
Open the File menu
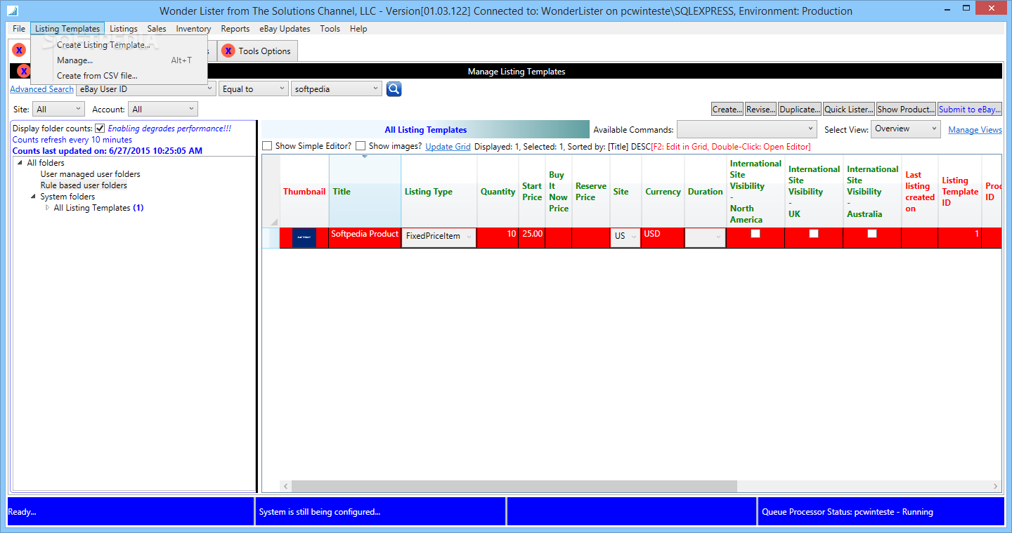point(19,29)
